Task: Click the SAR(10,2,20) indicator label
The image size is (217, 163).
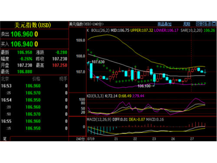Action: (x=191, y=30)
